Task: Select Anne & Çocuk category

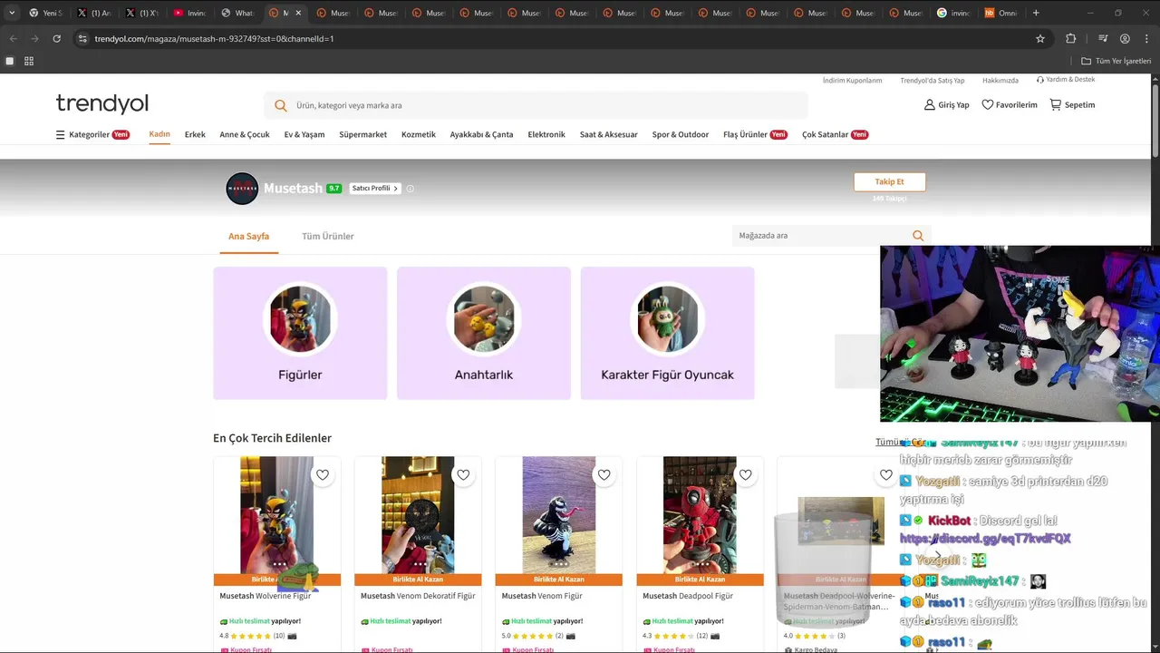Action: pos(245,134)
